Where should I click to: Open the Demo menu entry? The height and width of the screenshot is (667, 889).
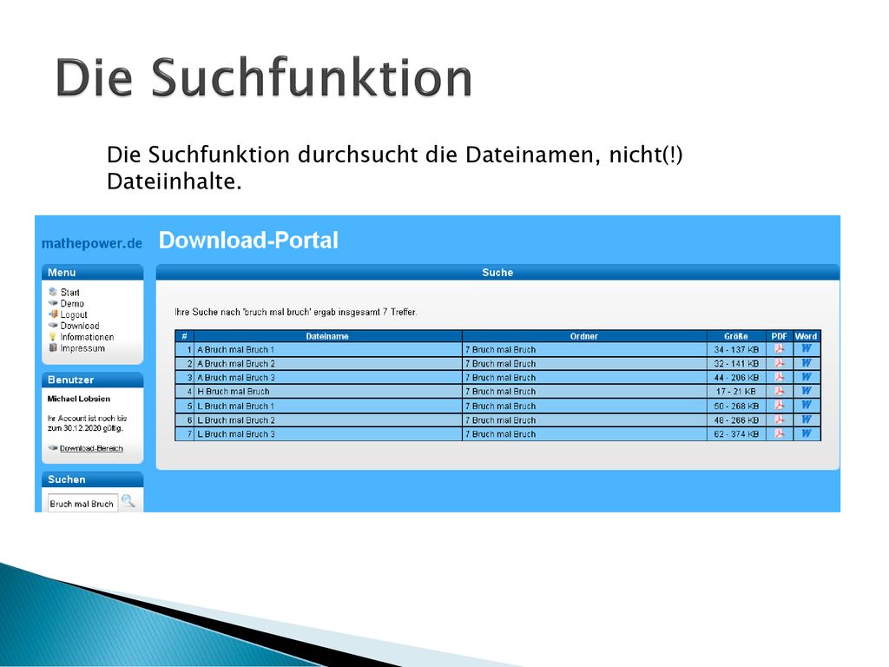[x=72, y=303]
